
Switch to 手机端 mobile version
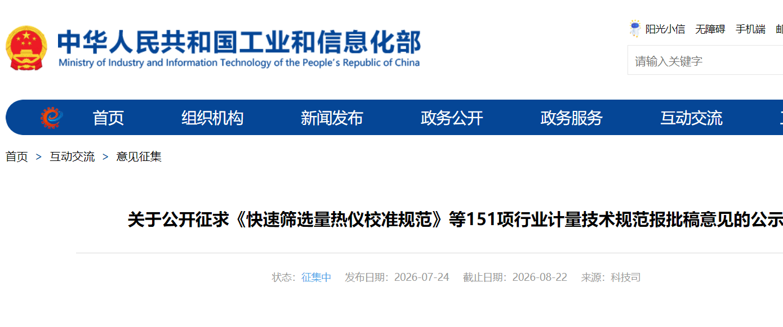click(750, 29)
